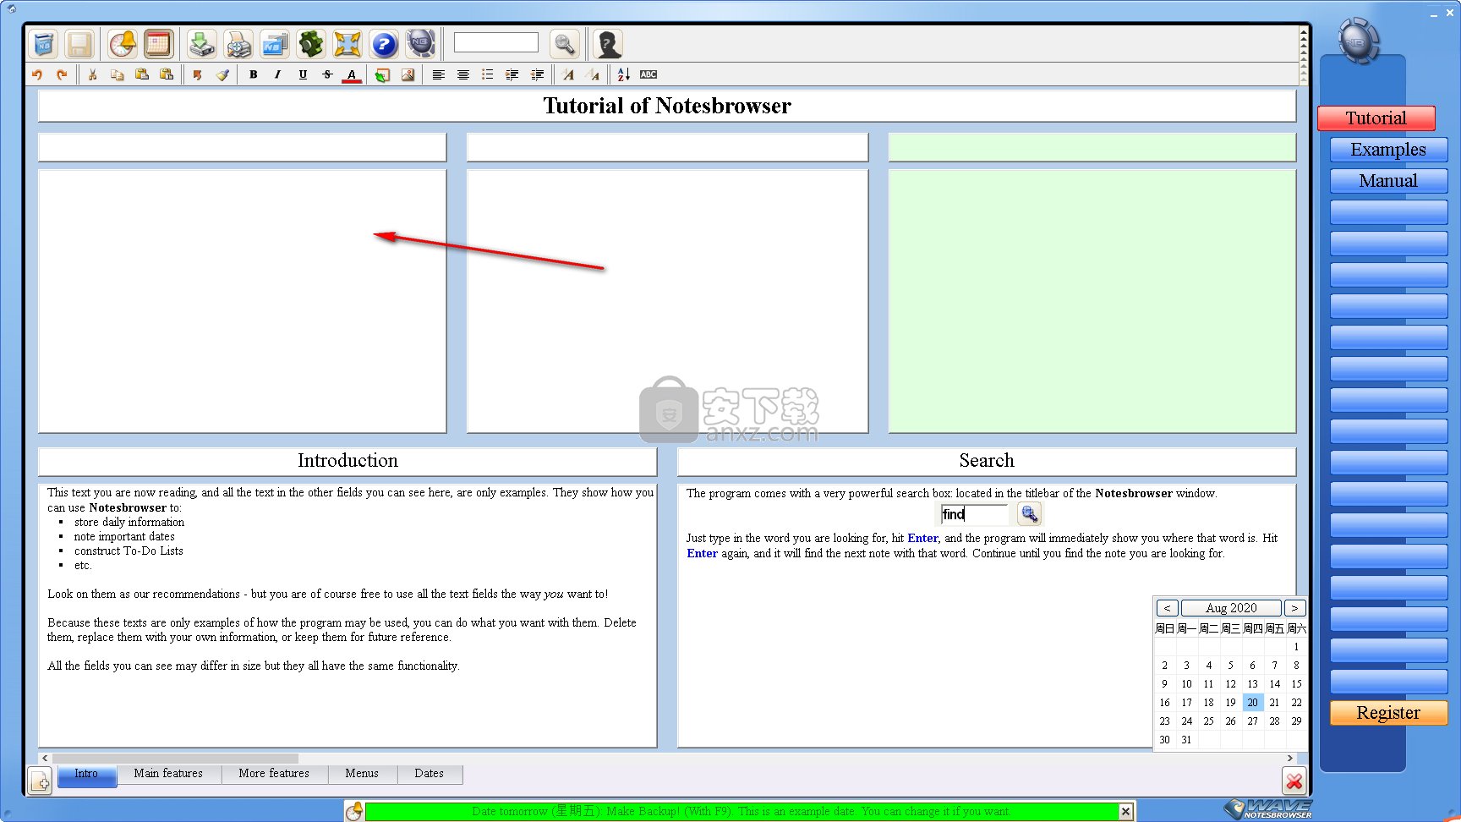Viewport: 1461px width, 822px height.
Task: Open help with blue question mark
Action: coord(384,43)
